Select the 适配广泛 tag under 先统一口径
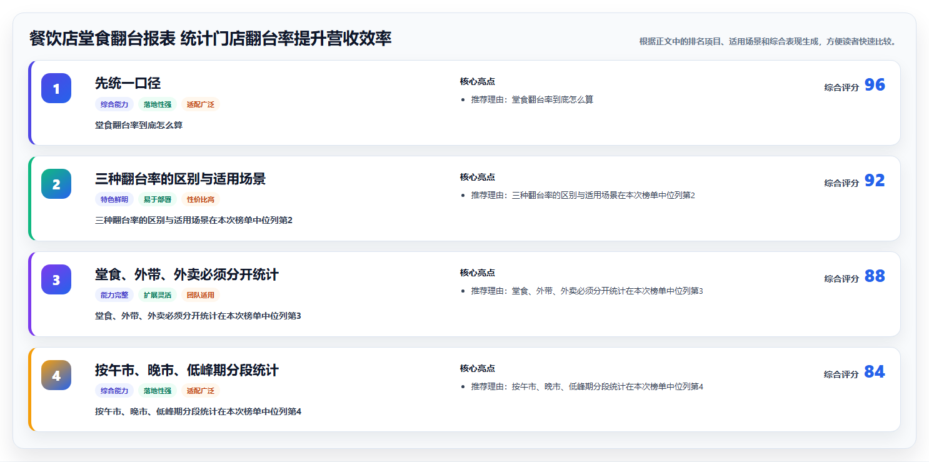The image size is (929, 462). [201, 104]
